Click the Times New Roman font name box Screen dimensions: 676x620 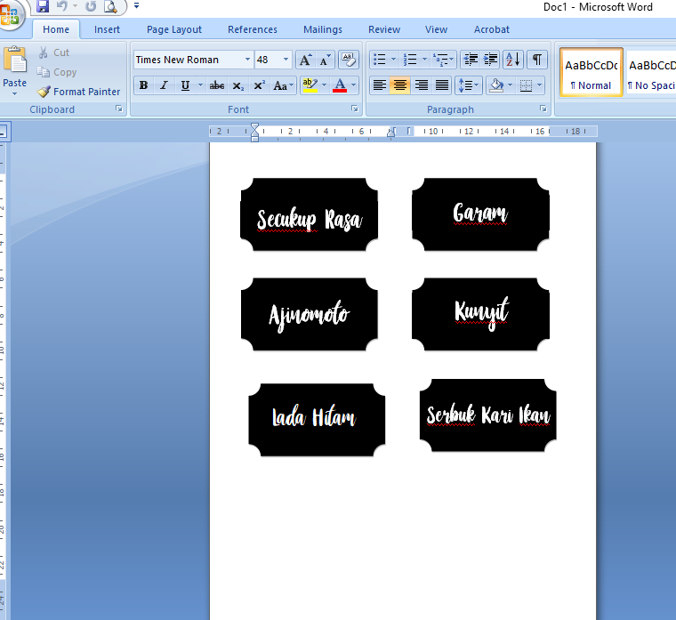[x=188, y=60]
